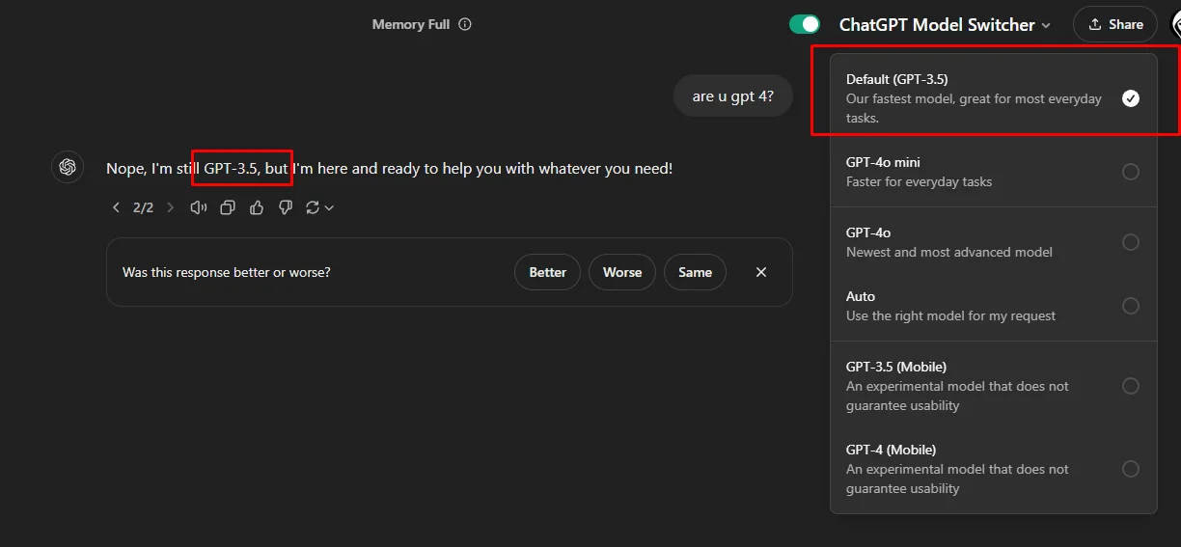Give the response a thumbs down
This screenshot has height=547, width=1181.
point(286,207)
